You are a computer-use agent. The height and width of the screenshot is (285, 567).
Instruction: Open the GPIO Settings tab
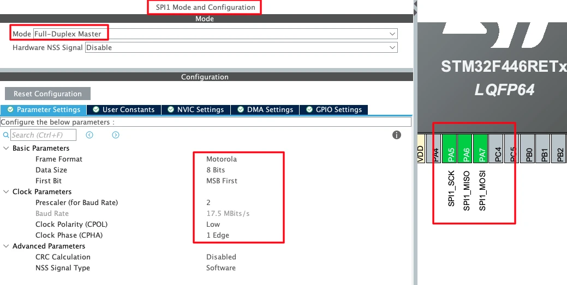[334, 109]
